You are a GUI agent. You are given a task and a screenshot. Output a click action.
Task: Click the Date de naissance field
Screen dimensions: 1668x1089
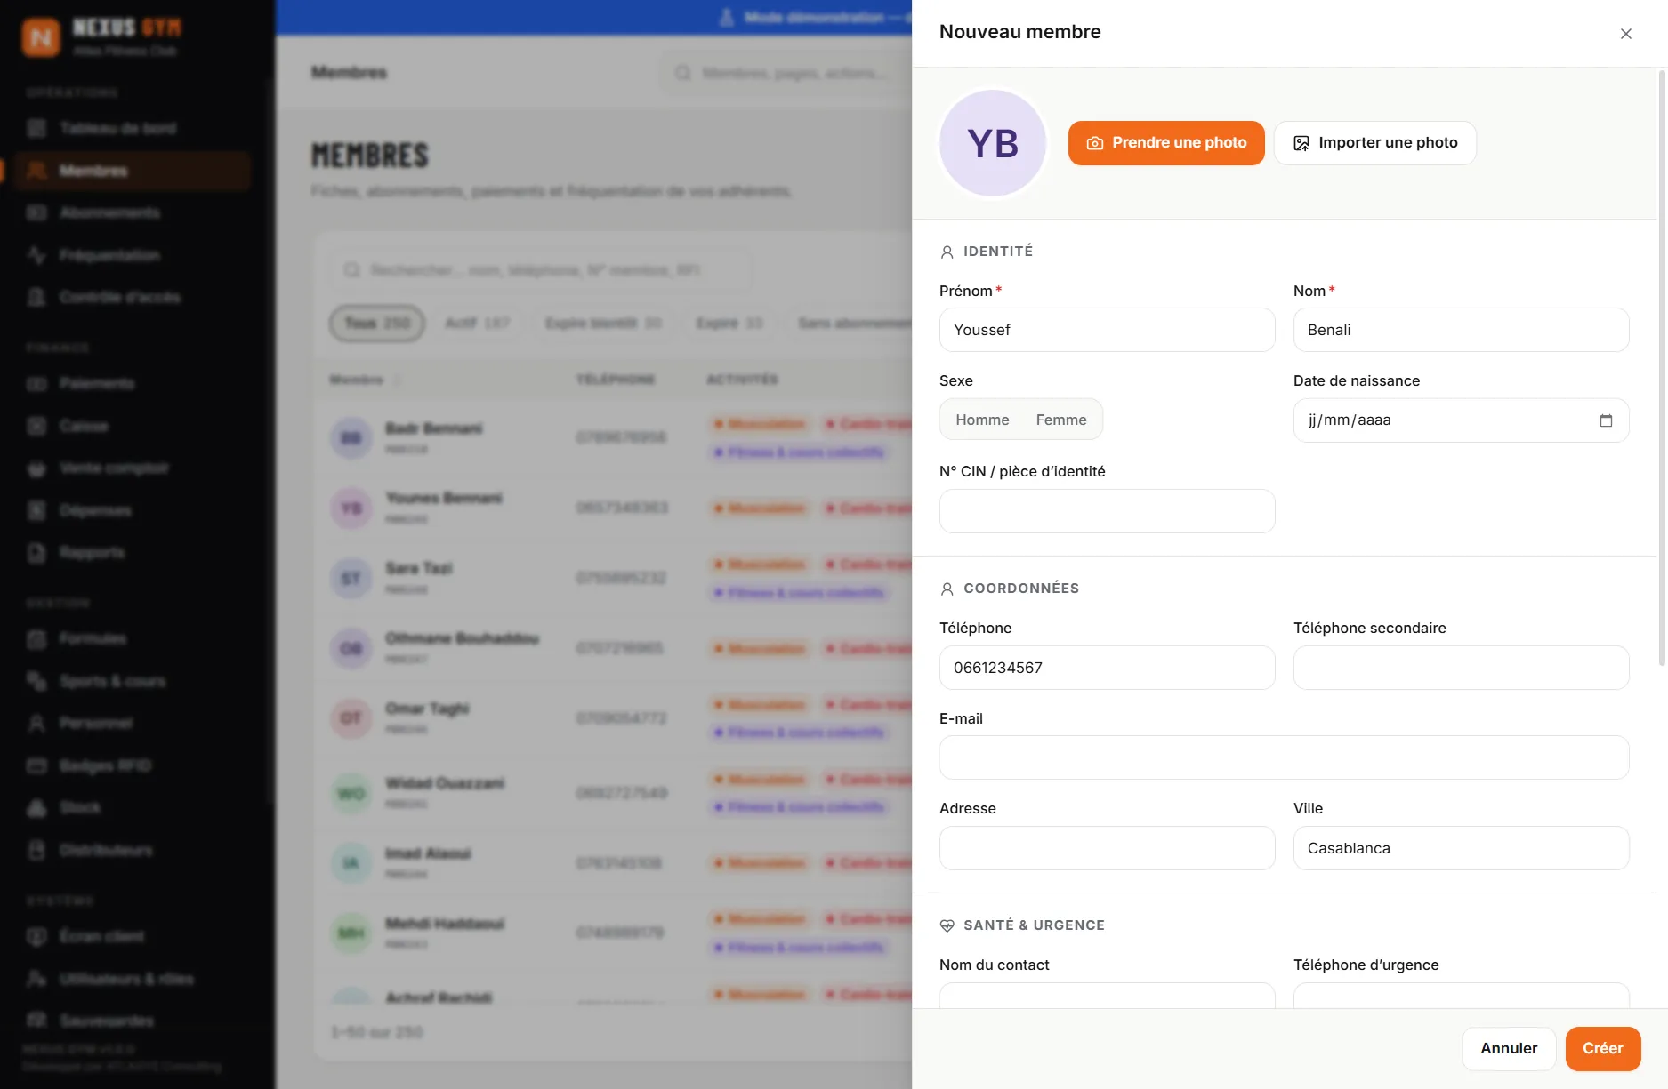point(1461,420)
